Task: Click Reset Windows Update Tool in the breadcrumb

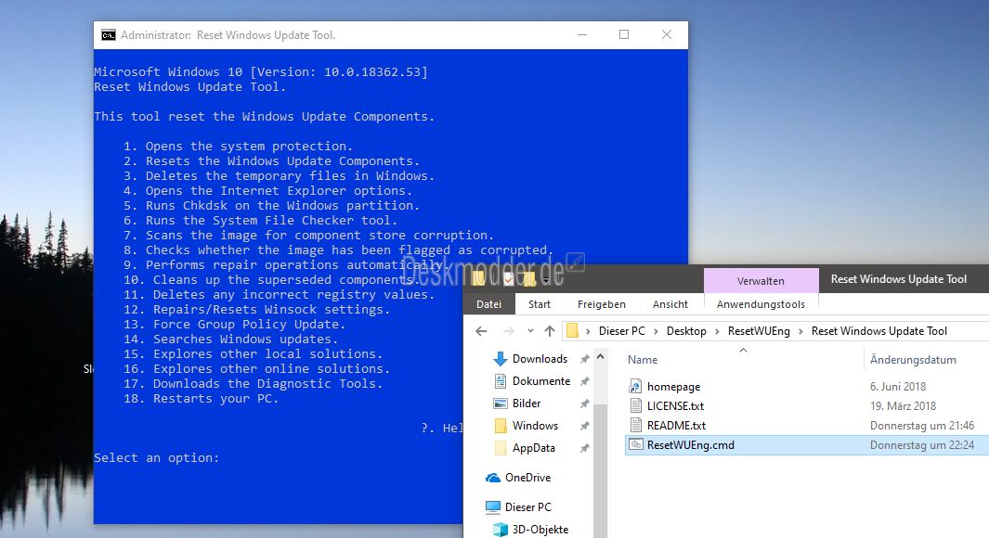Action: click(879, 331)
